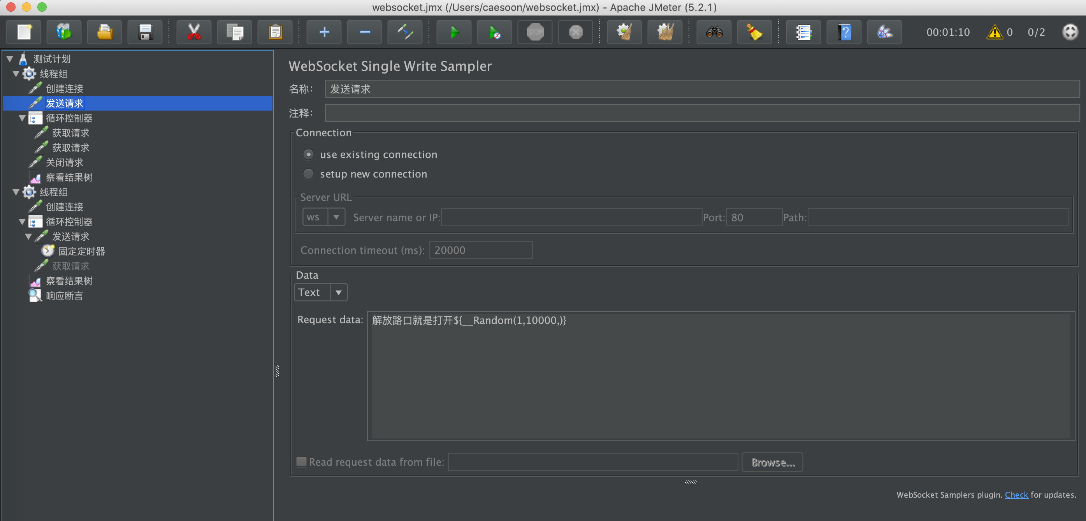Click the Function Helper list icon
The image size is (1086, 521).
(x=803, y=32)
